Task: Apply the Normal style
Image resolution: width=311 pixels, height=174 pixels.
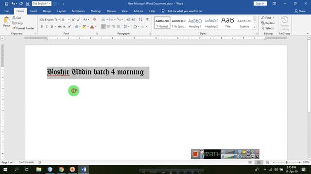Action: (162, 23)
